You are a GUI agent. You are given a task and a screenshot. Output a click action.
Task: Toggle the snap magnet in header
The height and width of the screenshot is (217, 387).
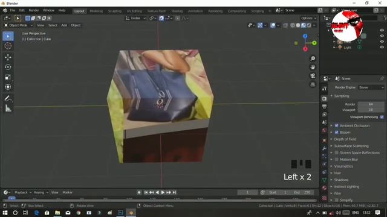(161, 18)
